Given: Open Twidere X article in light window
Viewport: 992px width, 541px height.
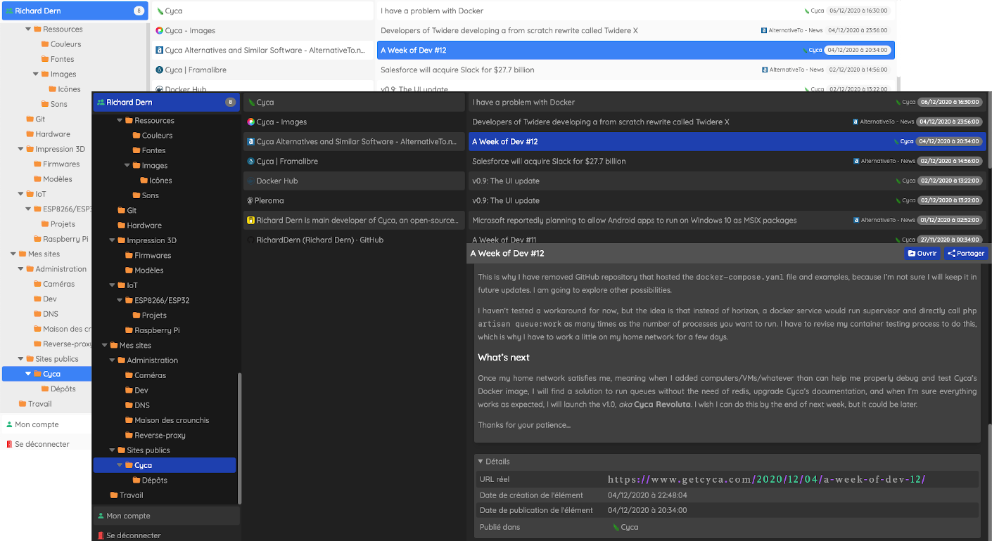Looking at the screenshot, I should tap(636, 31).
